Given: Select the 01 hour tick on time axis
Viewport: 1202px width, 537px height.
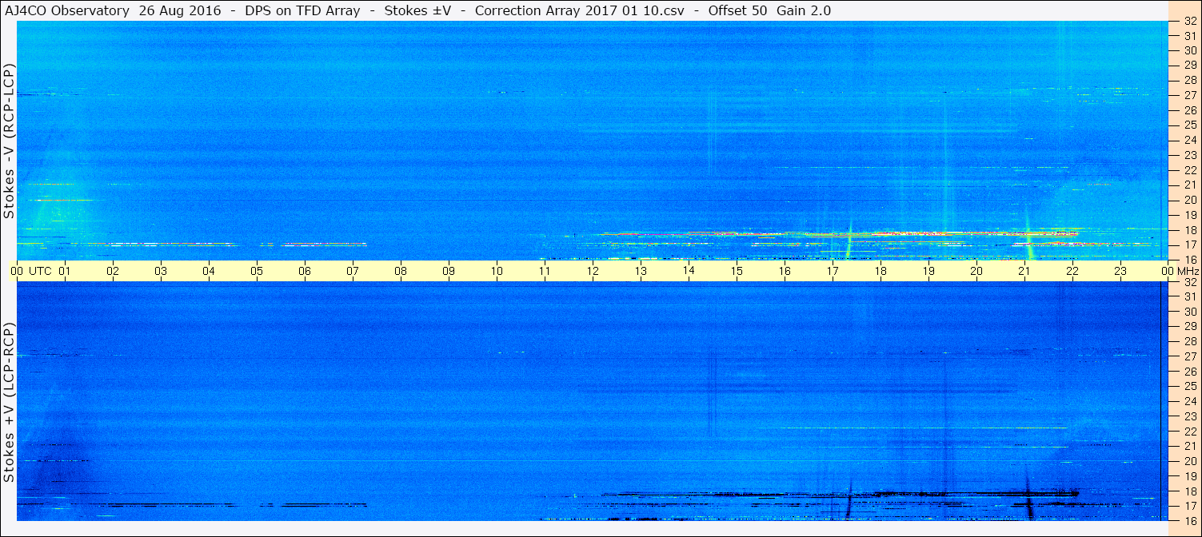Looking at the screenshot, I should (65, 272).
